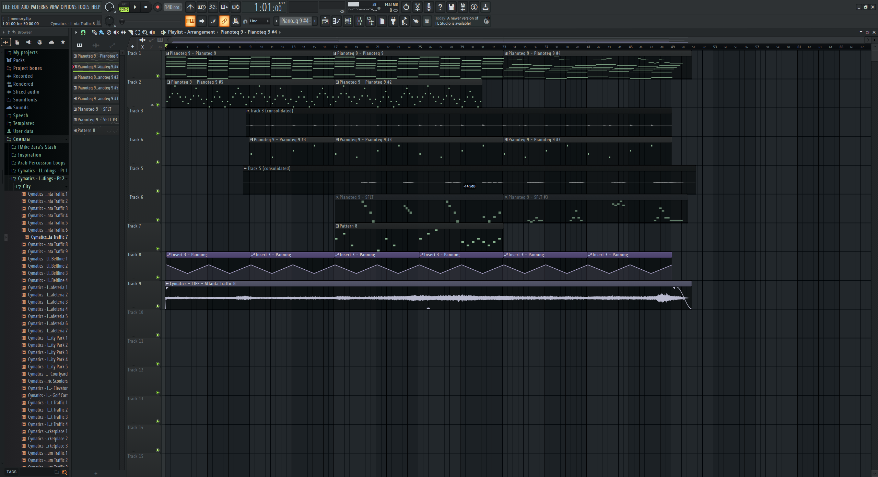Select Cymatics Atlanta Traffic 3 sample
The width and height of the screenshot is (878, 477).
click(x=47, y=208)
